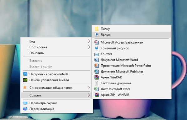The height and width of the screenshot is (120, 187).
Task: Click the PowerPoint presentation icon
Action: (97, 66)
